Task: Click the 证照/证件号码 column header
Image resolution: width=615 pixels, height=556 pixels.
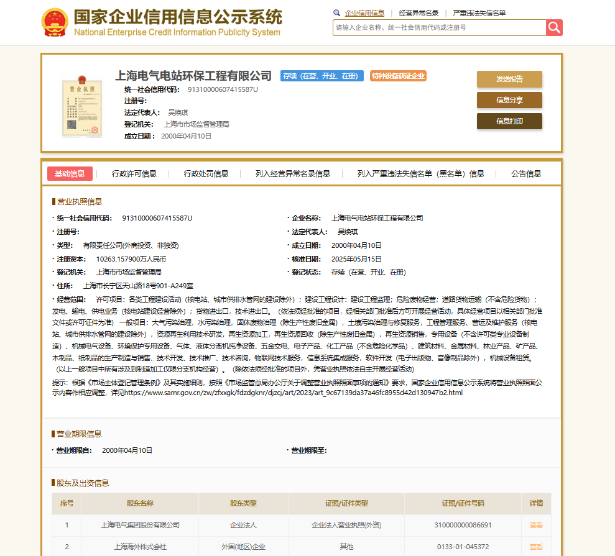Action: coord(463,503)
